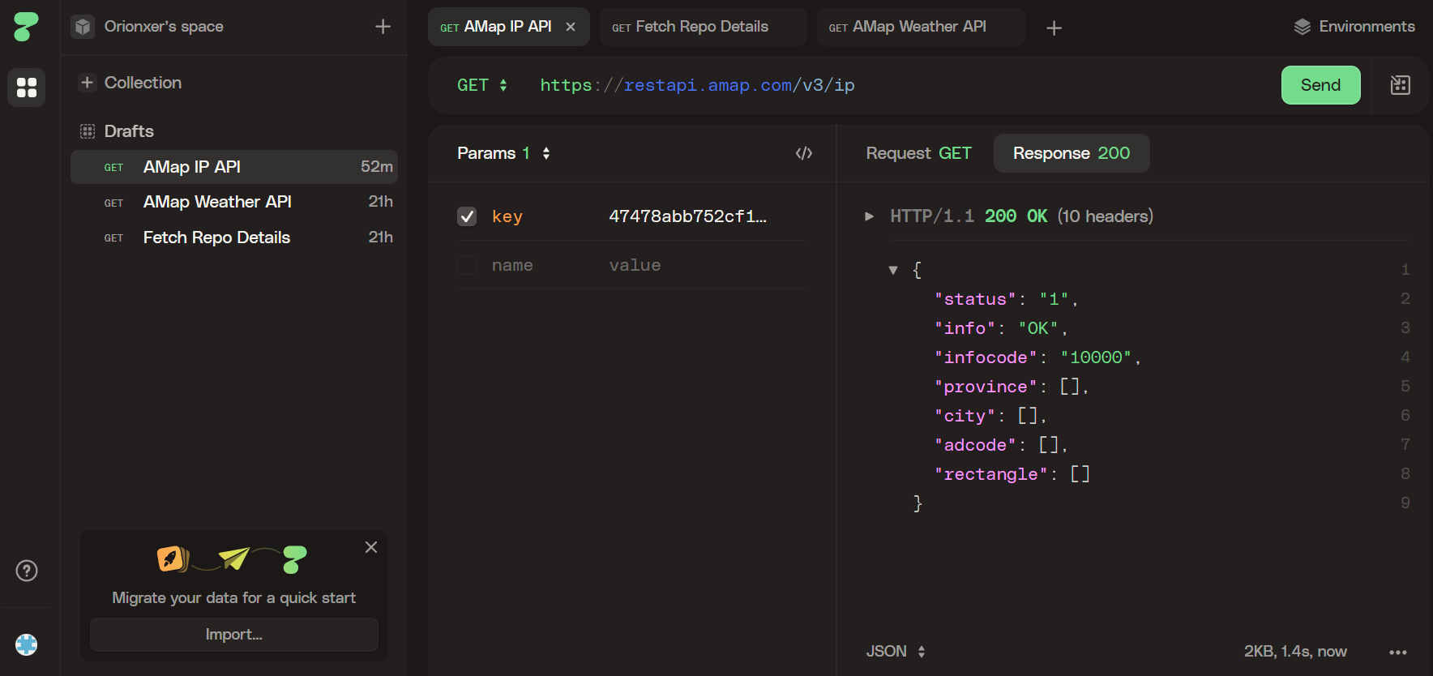Dismiss the migrate data card

pos(371,547)
